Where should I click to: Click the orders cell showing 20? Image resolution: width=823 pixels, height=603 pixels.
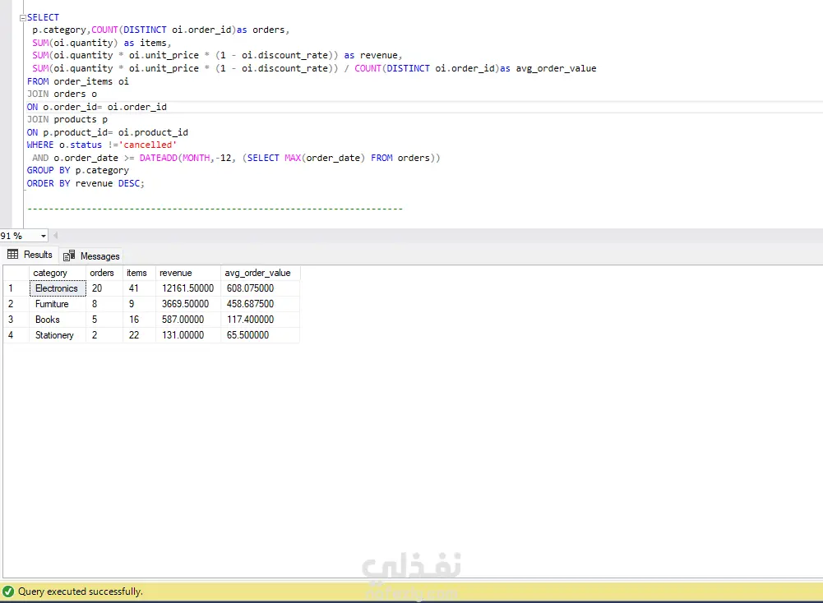pyautogui.click(x=104, y=288)
